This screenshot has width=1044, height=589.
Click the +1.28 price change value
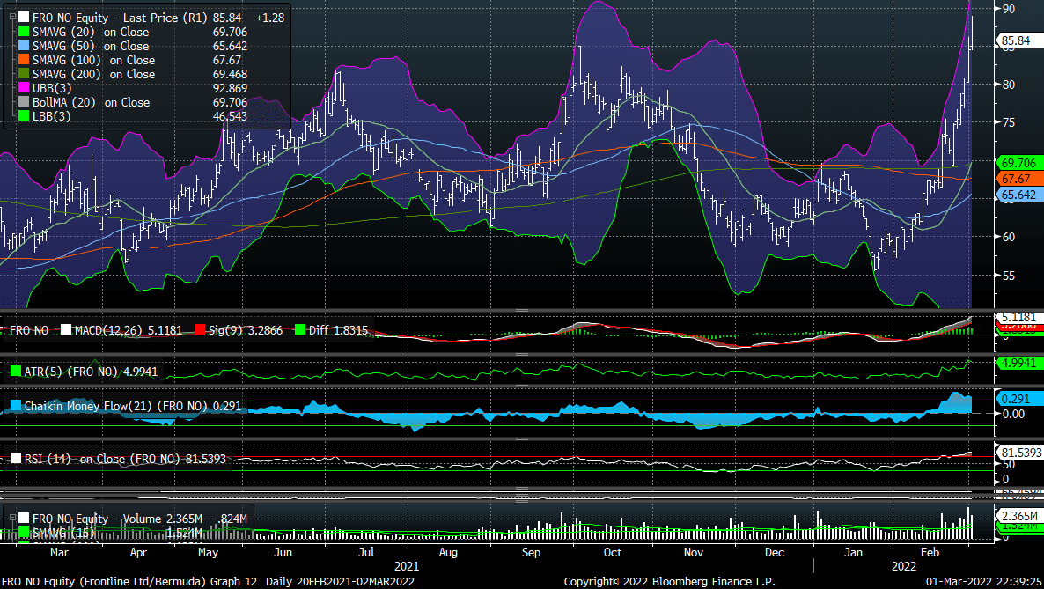(x=269, y=18)
